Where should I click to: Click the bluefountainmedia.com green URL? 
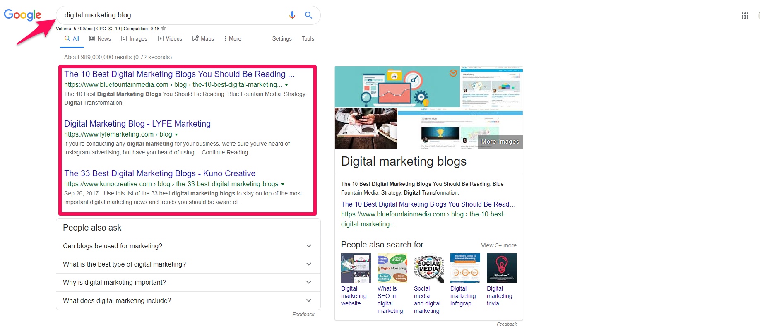click(x=173, y=85)
